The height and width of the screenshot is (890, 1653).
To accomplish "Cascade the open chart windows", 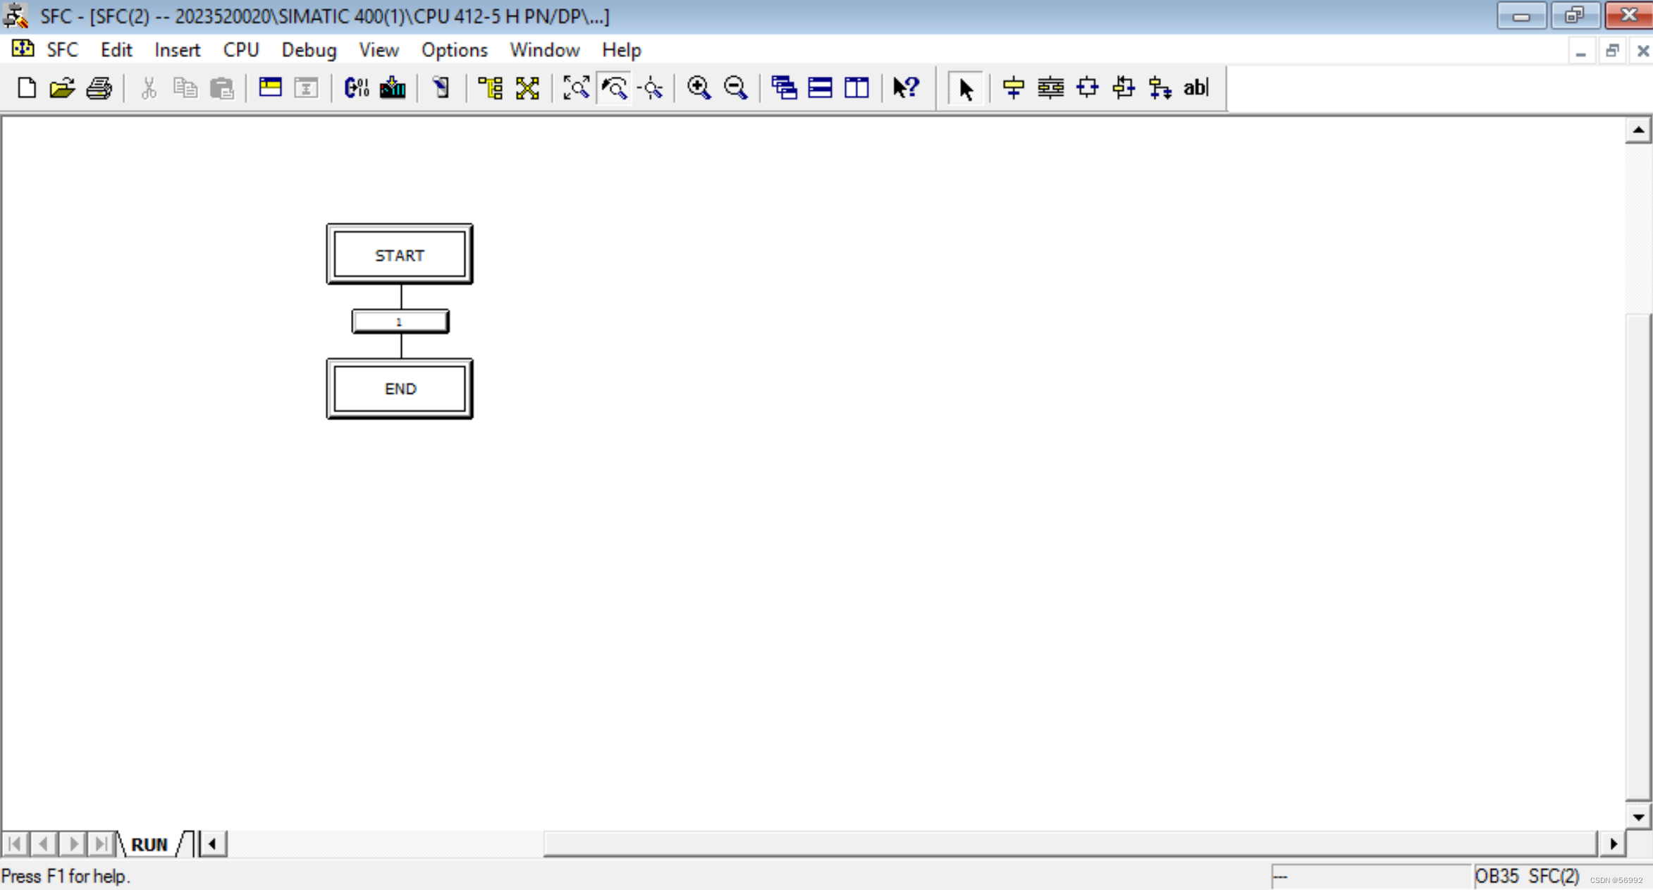I will [x=784, y=88].
